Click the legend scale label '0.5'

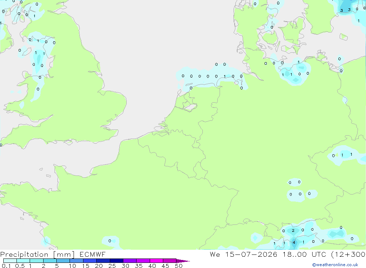pyautogui.click(x=20, y=266)
